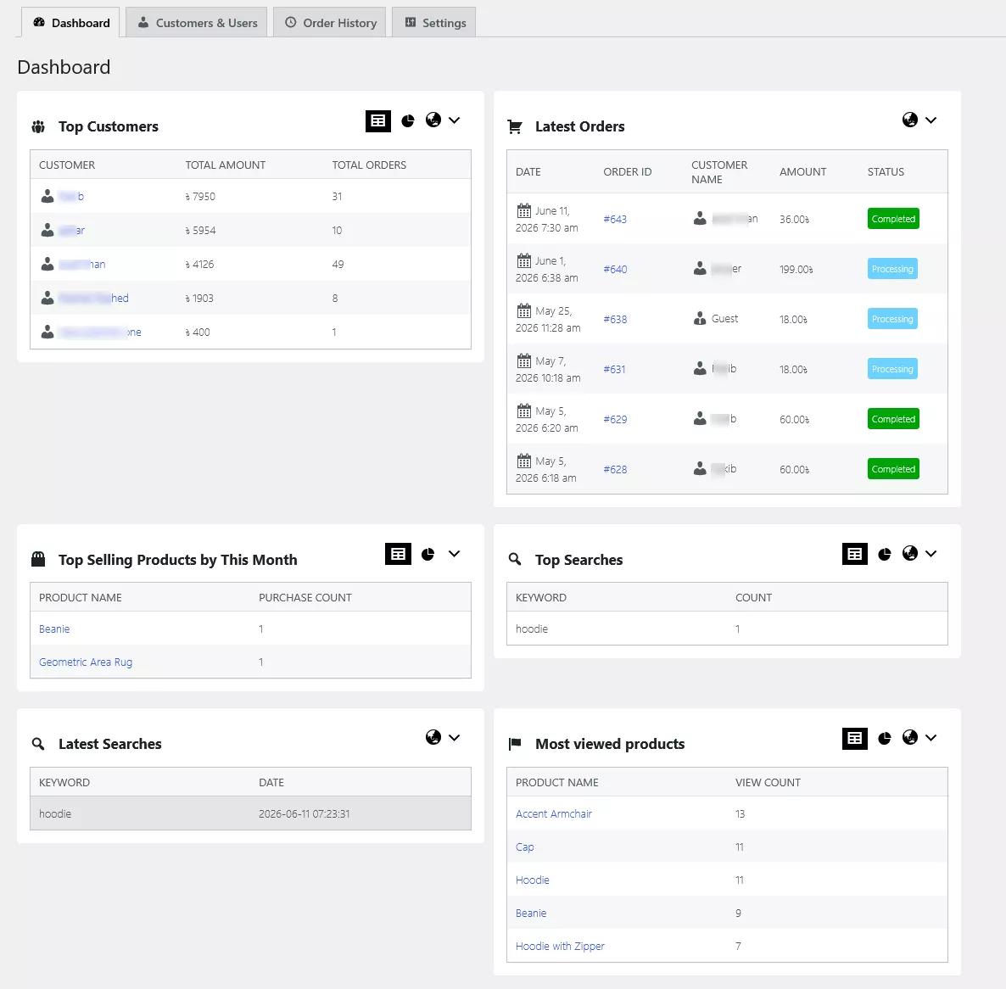Viewport: 1006px width, 989px height.
Task: Click Processing status badge for order #631
Action: tap(892, 369)
